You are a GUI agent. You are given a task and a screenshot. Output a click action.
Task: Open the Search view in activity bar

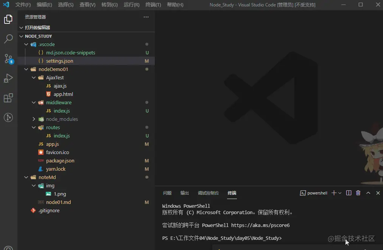8,39
